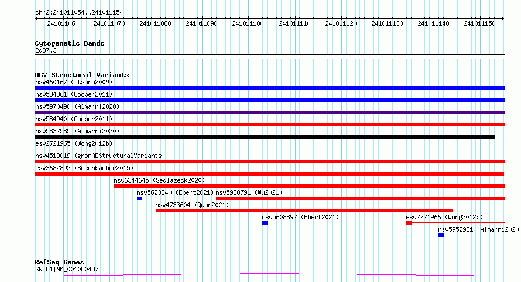Click the DGV Structural Variants track heading
The width and height of the screenshot is (521, 282).
[82, 75]
